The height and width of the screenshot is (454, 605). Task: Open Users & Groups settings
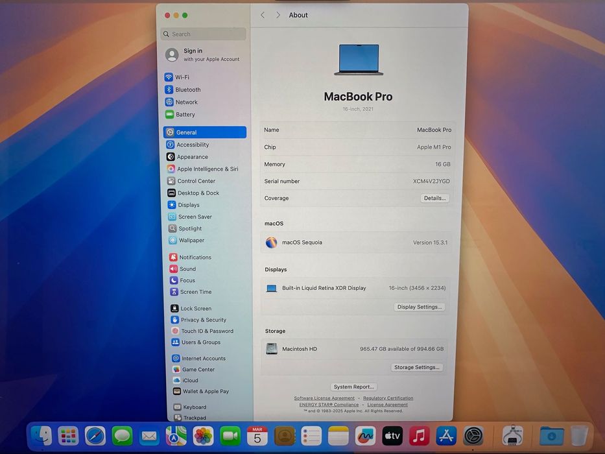[x=196, y=342]
